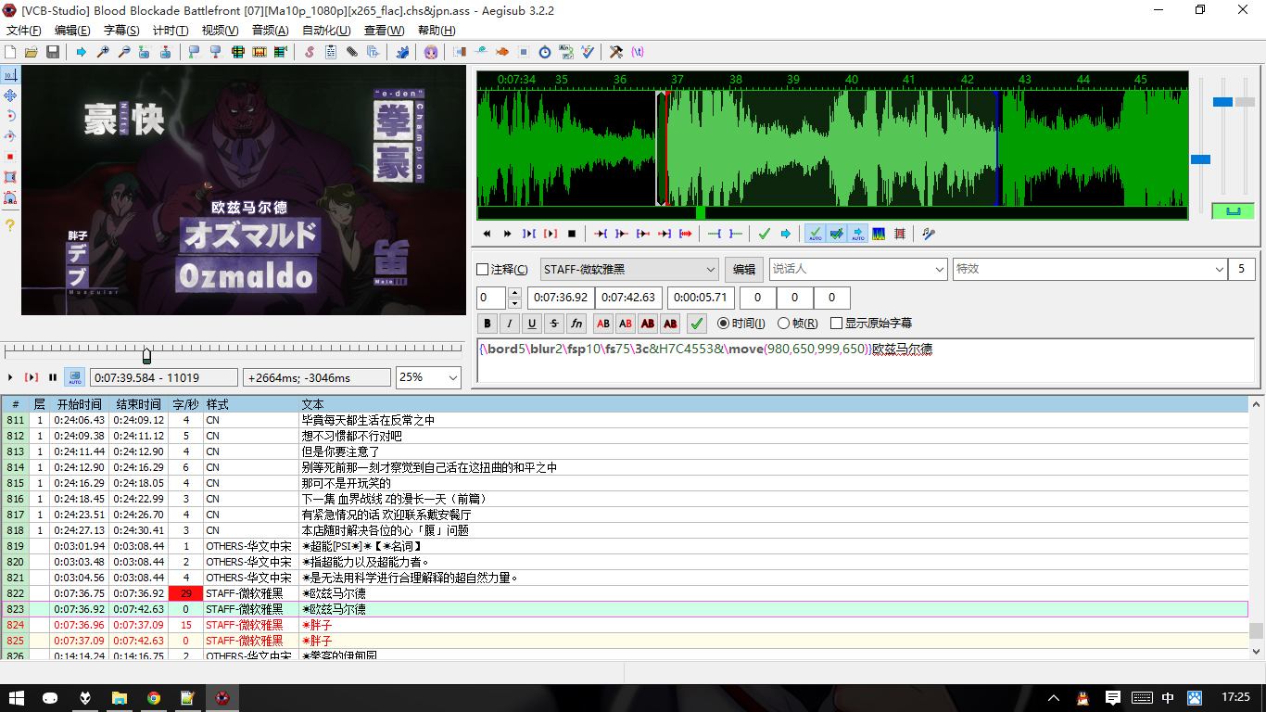Viewport: 1266px width, 712px height.
Task: Toggle auto-commit of audio changes
Action: point(815,234)
